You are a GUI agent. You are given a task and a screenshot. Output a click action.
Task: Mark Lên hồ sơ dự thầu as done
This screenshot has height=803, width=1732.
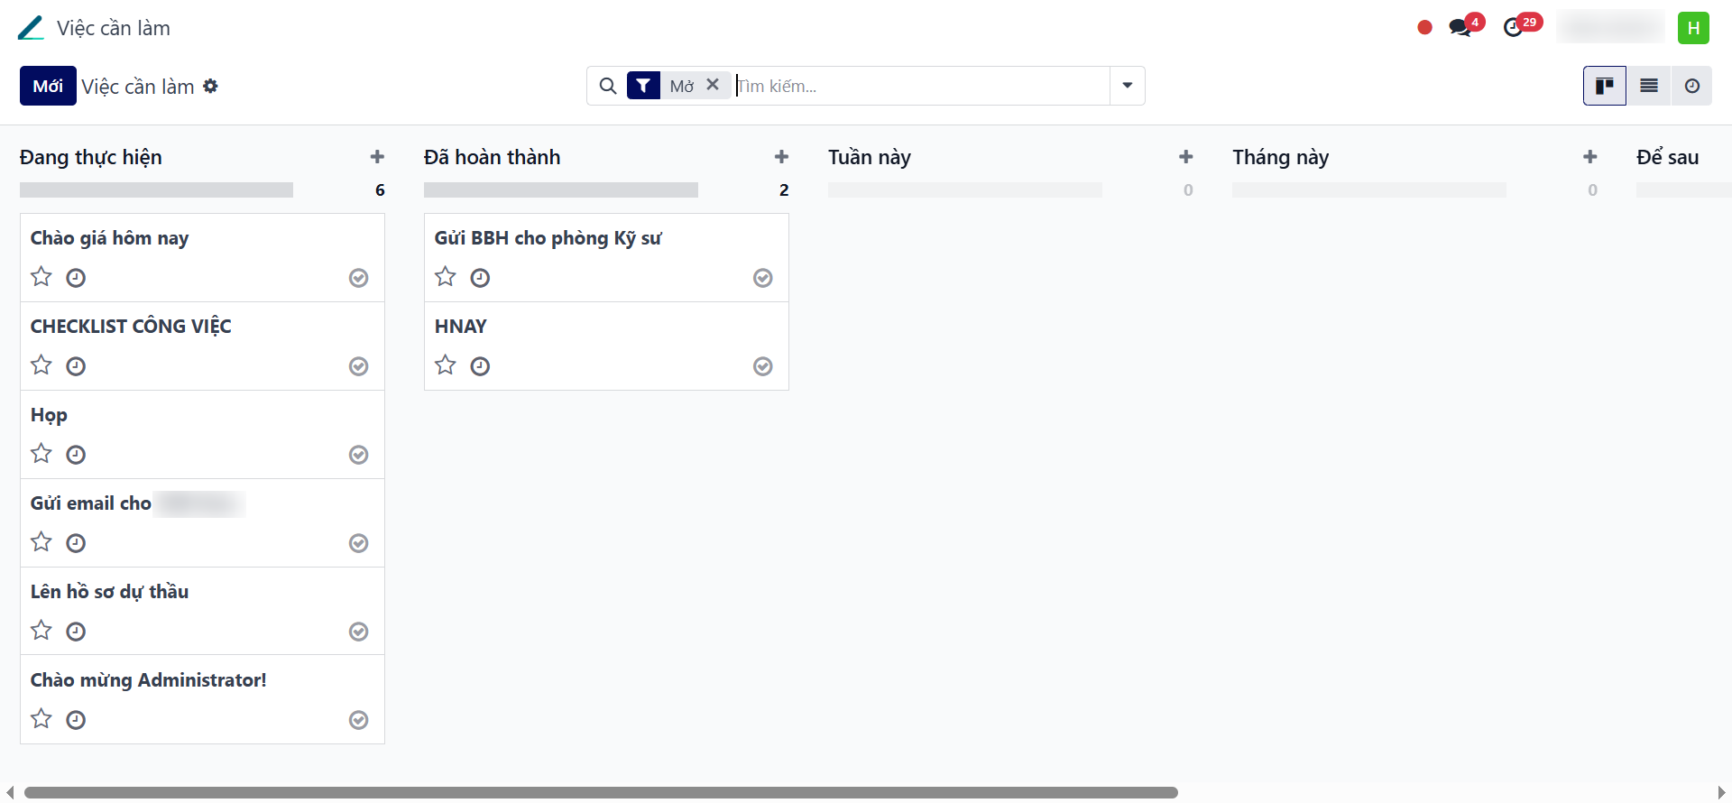pyautogui.click(x=359, y=632)
